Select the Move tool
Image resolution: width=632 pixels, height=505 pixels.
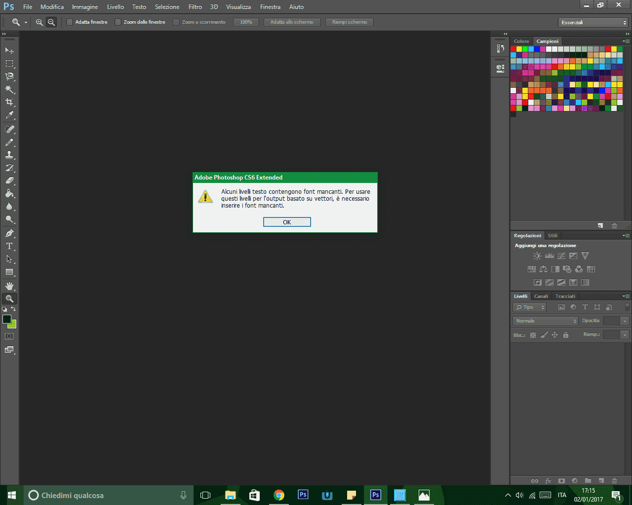click(9, 50)
